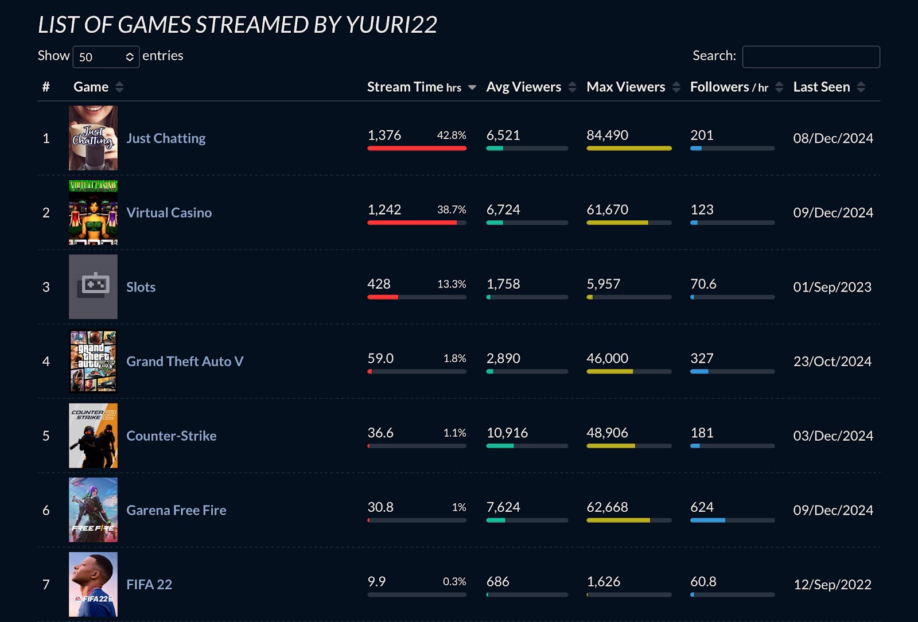Select the 1,376 stream hours value
The width and height of the screenshot is (918, 622).
(x=384, y=135)
